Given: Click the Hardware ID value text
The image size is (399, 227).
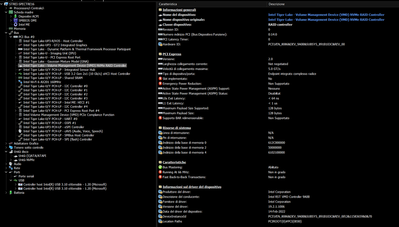Looking at the screenshot, I should [x=306, y=44].
